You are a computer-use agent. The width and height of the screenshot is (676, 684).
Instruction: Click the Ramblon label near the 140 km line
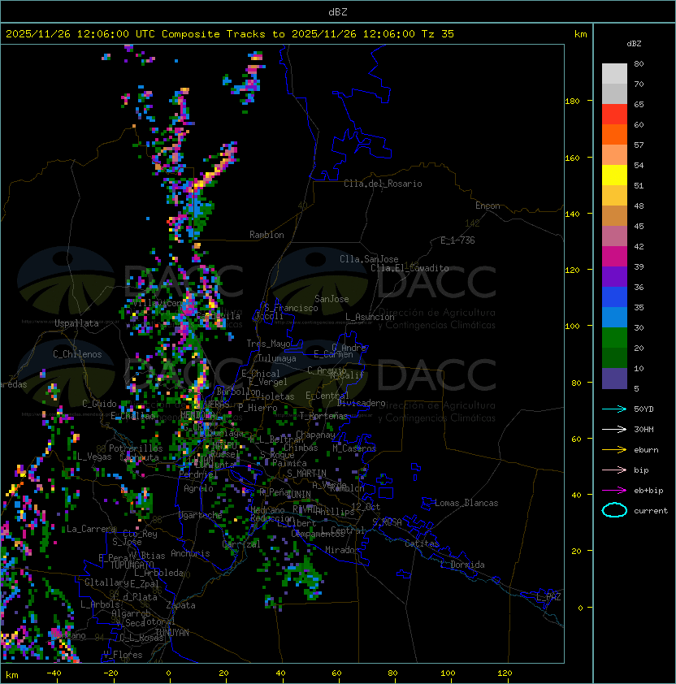click(266, 235)
